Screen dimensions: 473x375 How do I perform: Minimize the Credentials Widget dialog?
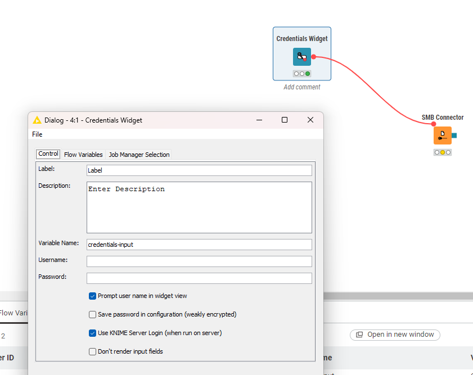coord(259,120)
